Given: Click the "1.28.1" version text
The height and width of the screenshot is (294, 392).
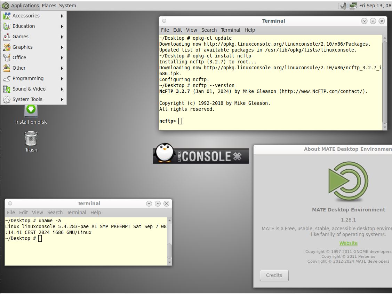Looking at the screenshot, I should (348, 220).
